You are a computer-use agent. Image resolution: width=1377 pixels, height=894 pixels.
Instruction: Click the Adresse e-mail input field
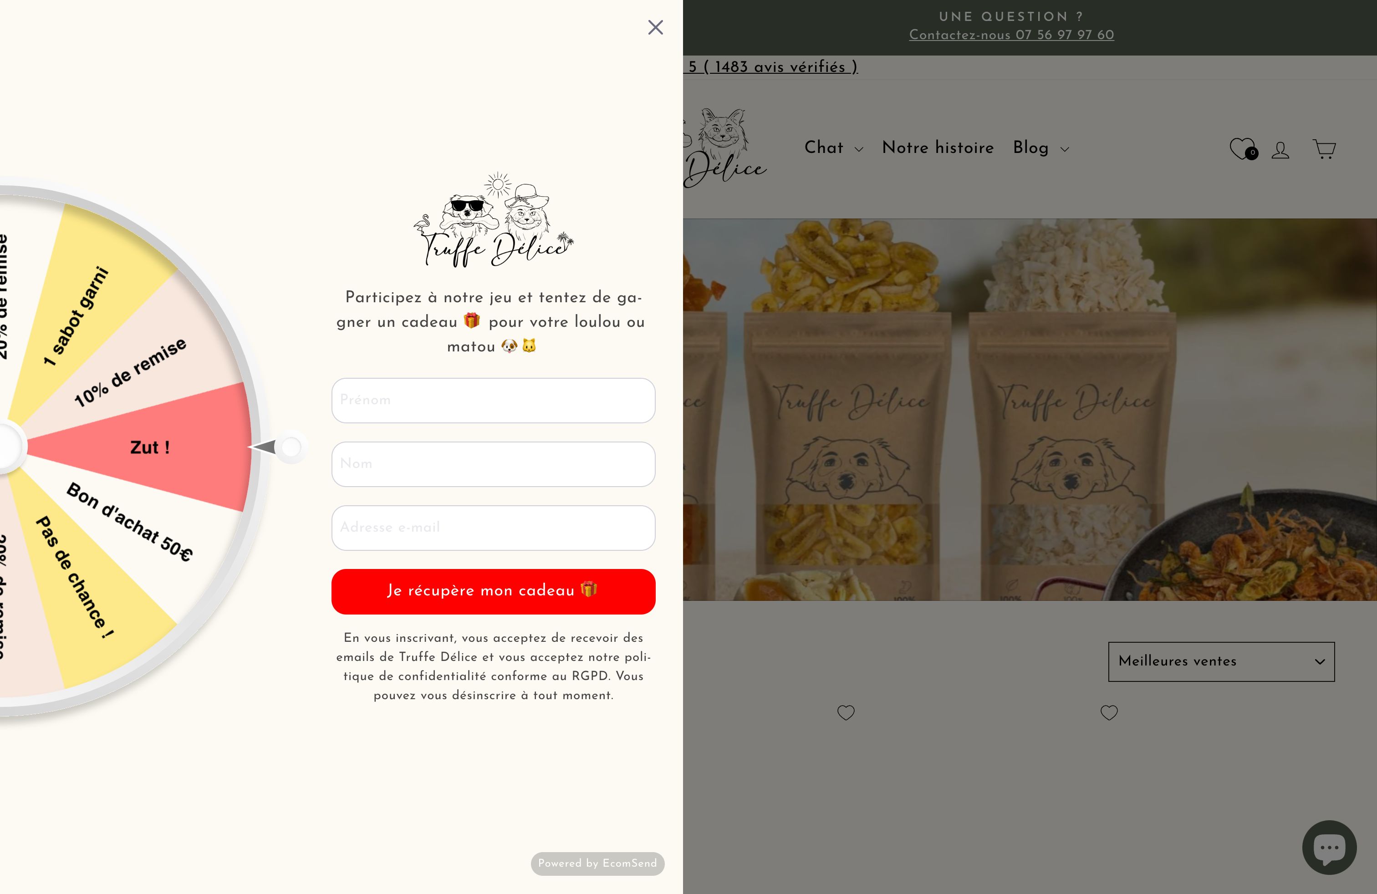point(493,528)
